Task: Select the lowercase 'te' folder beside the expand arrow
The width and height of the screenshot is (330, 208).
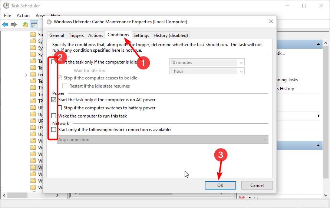Action: 36,74
